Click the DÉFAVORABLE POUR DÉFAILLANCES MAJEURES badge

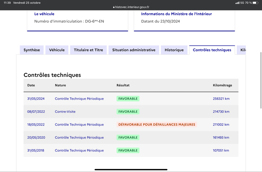[157, 124]
